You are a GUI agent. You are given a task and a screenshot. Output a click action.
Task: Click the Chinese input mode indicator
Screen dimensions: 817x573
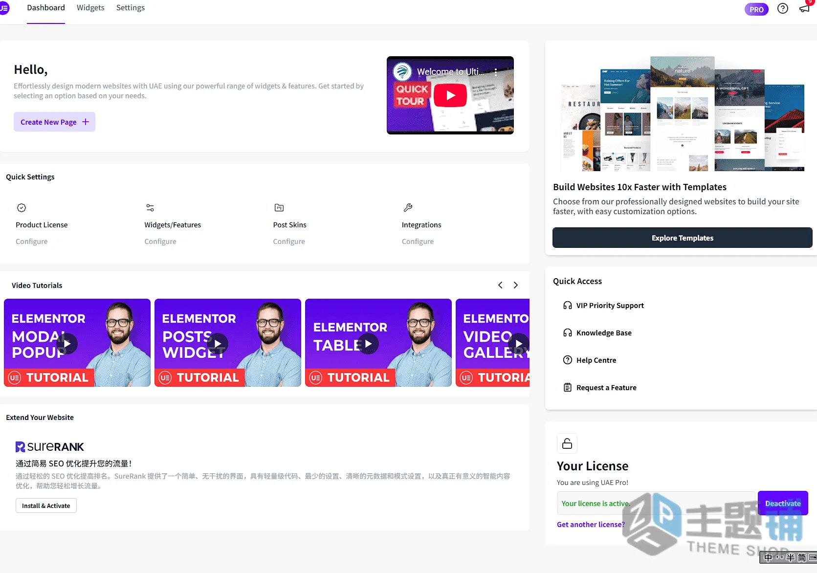click(x=768, y=558)
